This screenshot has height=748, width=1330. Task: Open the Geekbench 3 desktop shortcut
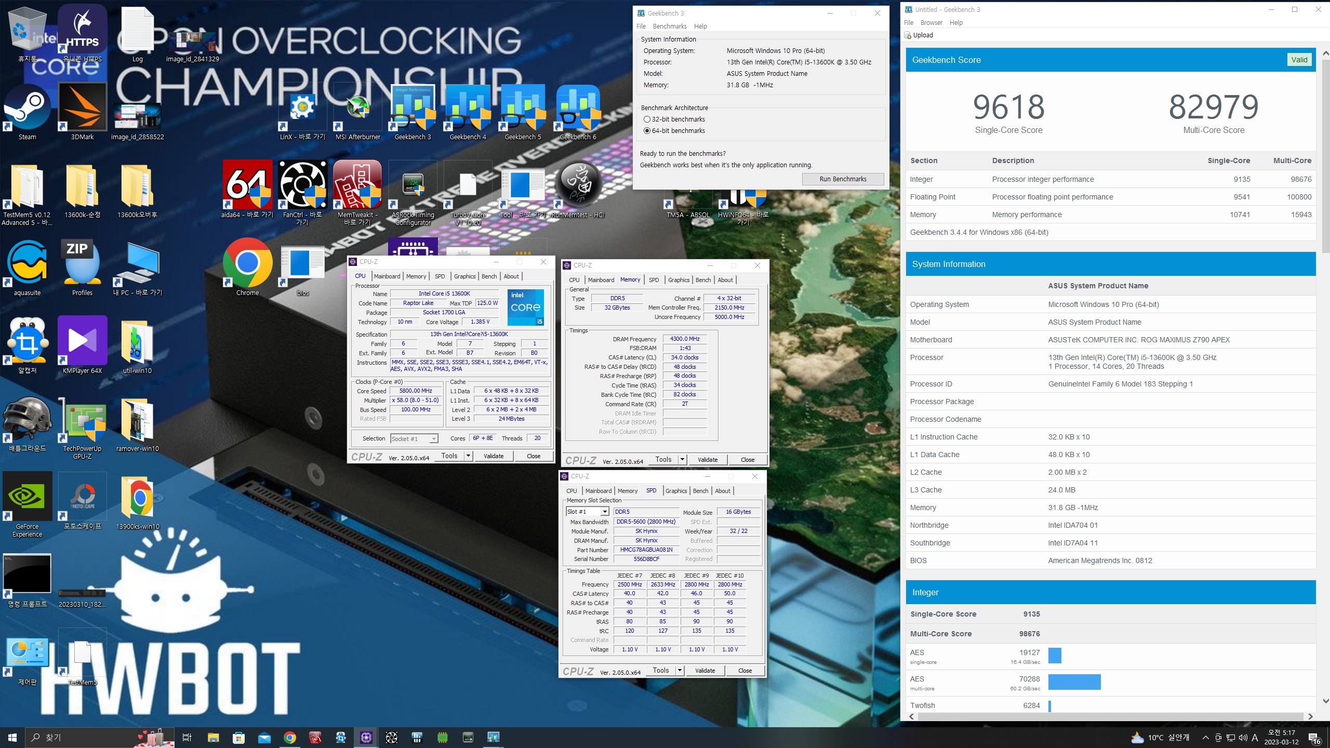click(x=413, y=112)
